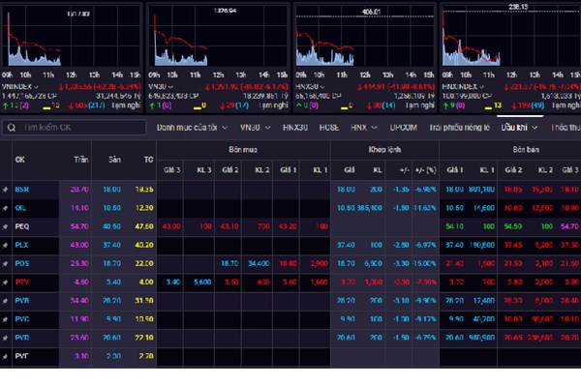Sort by the CK column header
Image resolution: width=581 pixels, height=387 pixels.
[x=20, y=160]
